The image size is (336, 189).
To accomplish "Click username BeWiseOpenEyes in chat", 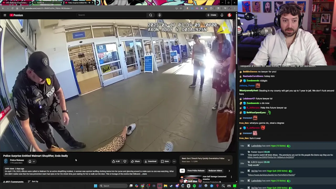I will click(256, 113).
